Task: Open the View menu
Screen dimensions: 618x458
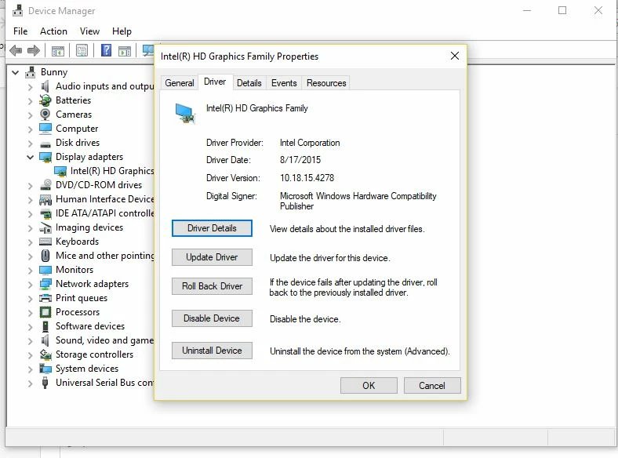Action: click(x=89, y=31)
